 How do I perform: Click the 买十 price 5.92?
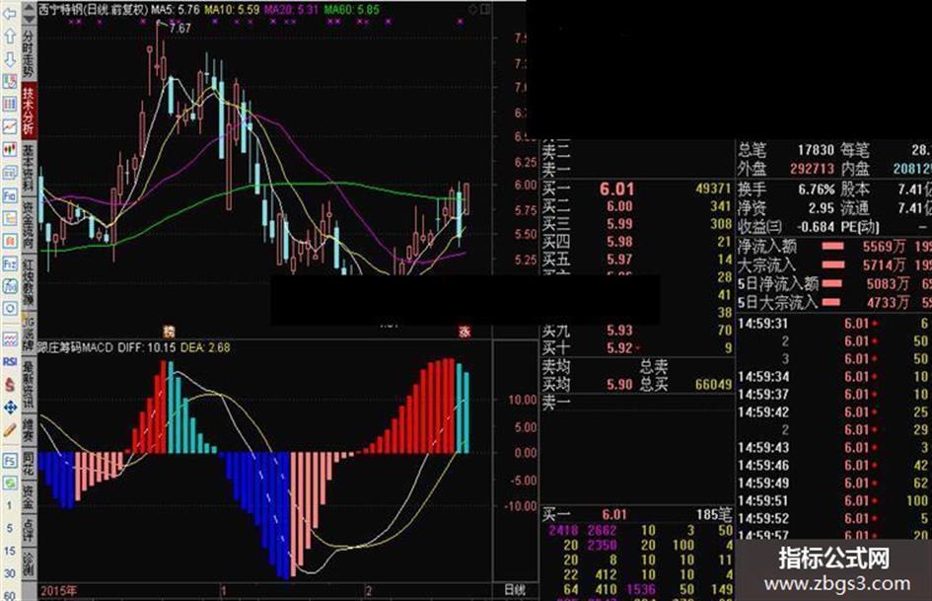pos(619,347)
